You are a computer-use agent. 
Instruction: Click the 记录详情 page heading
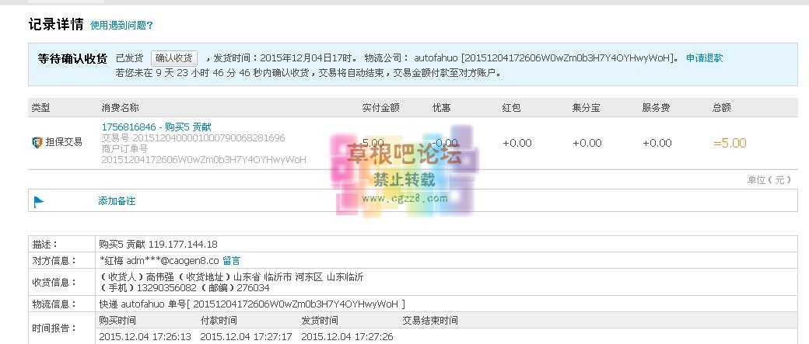point(56,24)
